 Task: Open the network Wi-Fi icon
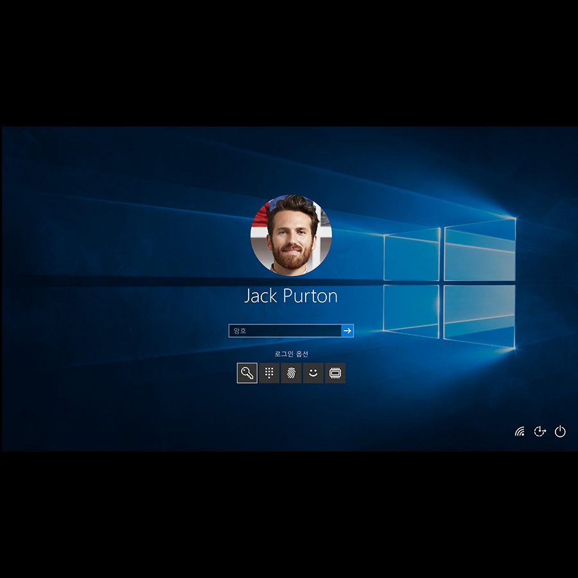pyautogui.click(x=520, y=432)
